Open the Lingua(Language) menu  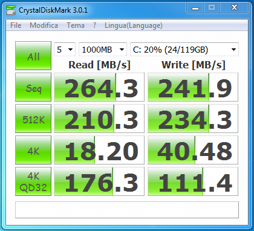(134, 25)
